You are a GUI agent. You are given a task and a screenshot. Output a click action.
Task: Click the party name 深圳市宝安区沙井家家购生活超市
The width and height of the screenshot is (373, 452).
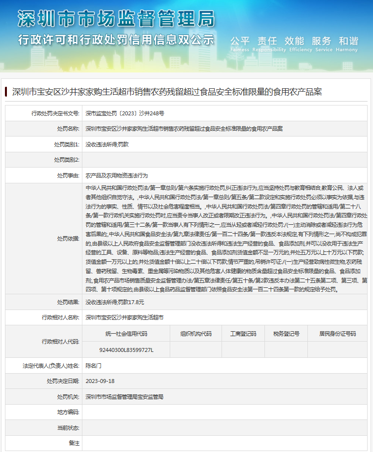124,317
